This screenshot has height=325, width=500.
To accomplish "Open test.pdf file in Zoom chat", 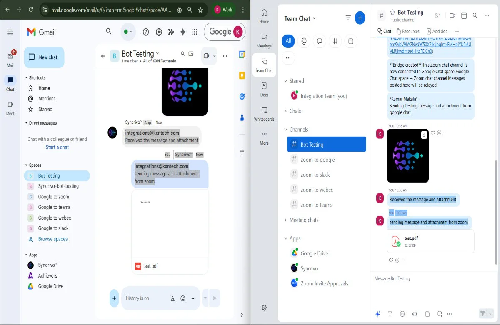I will pyautogui.click(x=431, y=241).
